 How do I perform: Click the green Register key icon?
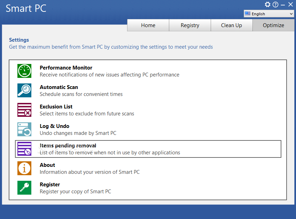(24, 188)
